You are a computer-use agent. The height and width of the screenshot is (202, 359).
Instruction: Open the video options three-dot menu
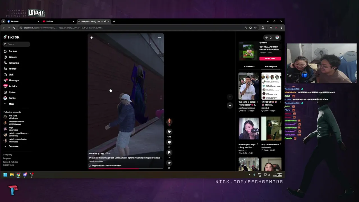click(x=160, y=38)
